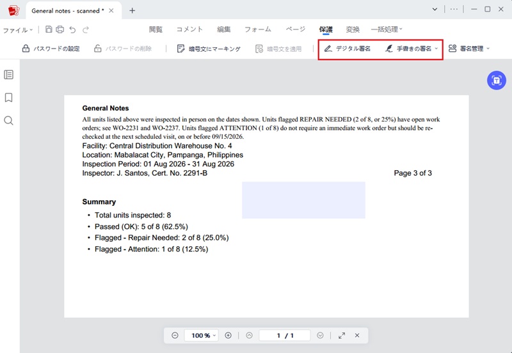This screenshot has height=353, width=512.
Task: Click the 'Inspection Period' line
Action: (x=158, y=164)
